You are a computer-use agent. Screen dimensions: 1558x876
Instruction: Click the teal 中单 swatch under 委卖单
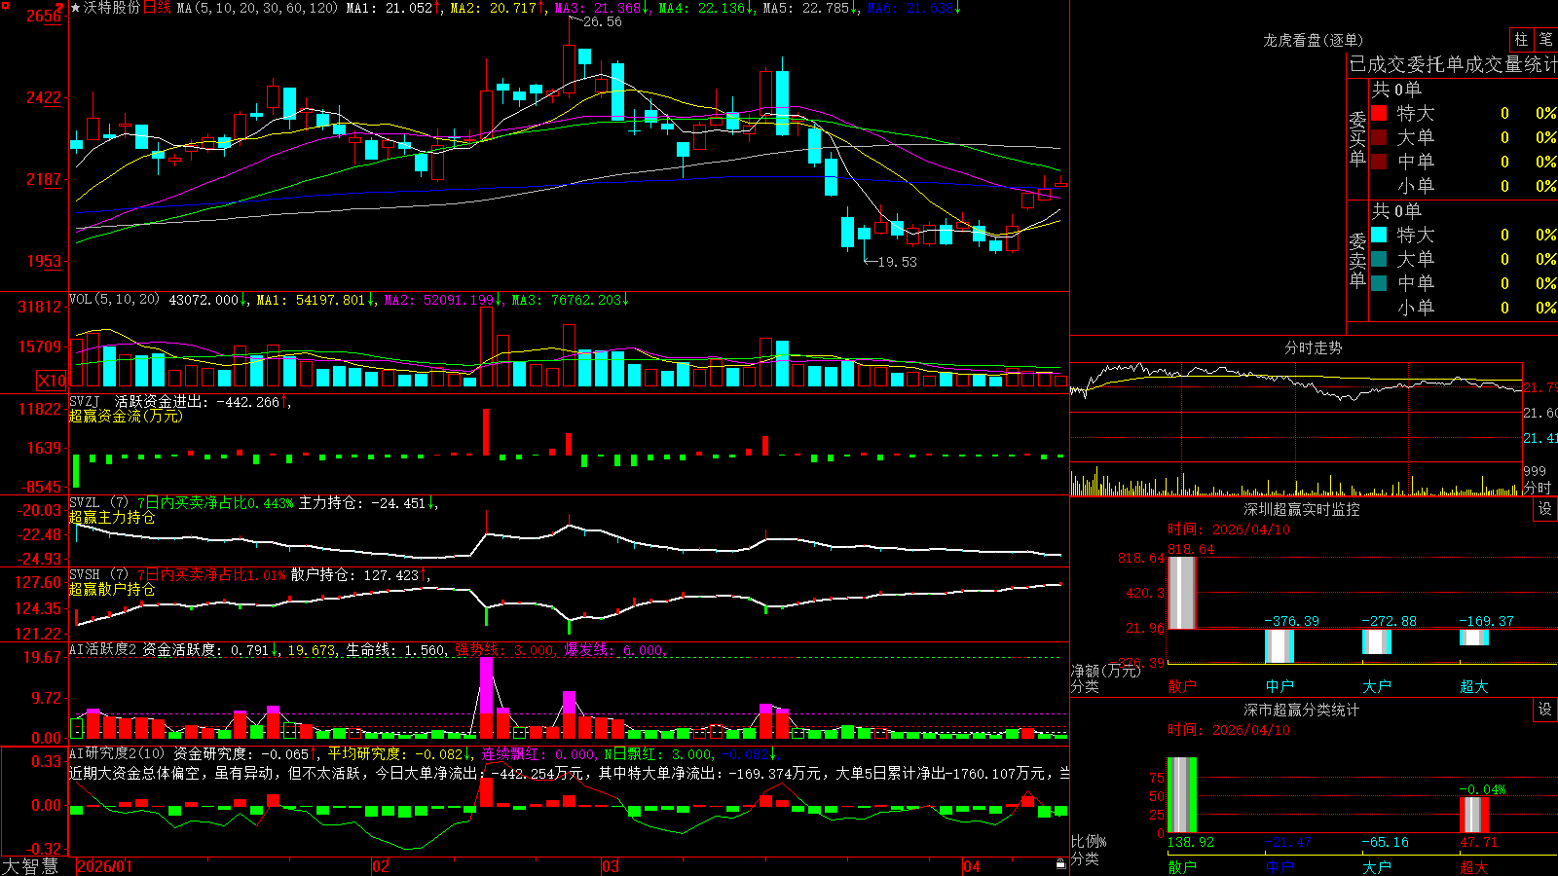1379,283
